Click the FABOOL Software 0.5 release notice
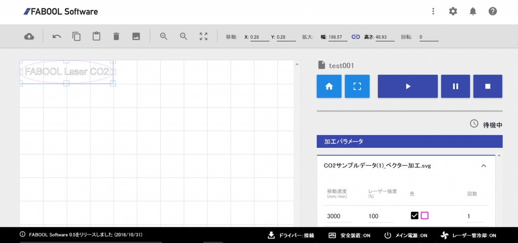 coord(85,235)
